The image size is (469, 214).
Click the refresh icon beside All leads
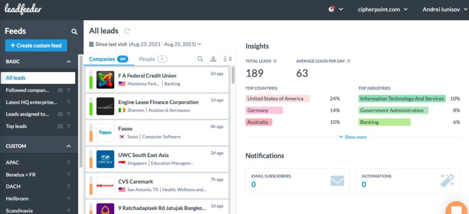[x=127, y=31]
